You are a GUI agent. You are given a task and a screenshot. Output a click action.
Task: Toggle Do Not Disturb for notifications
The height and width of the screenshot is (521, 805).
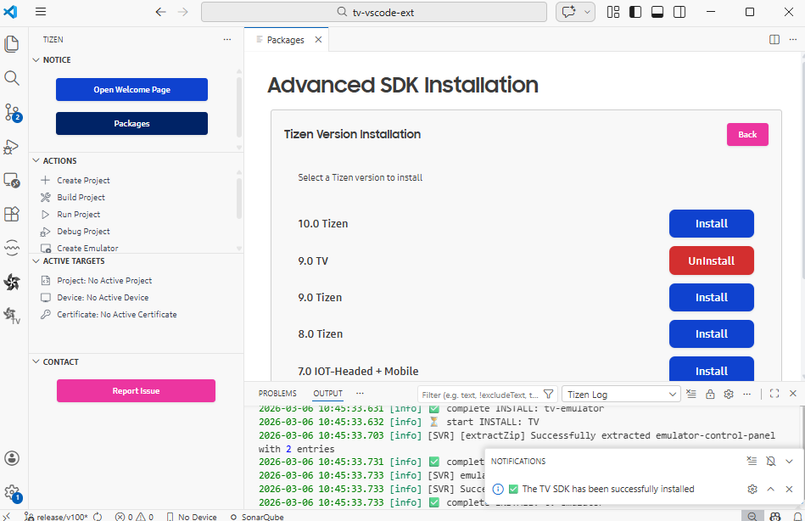[x=770, y=461]
